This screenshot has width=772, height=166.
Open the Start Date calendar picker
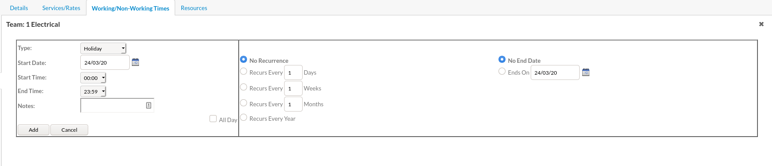[135, 62]
